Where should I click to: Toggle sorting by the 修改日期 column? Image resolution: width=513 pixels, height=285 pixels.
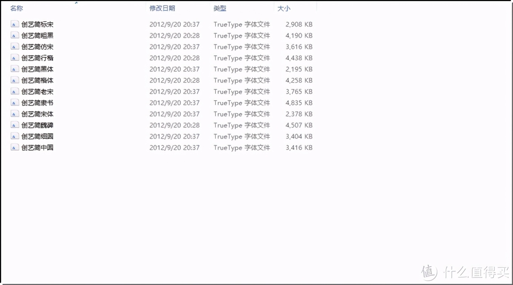click(x=162, y=8)
